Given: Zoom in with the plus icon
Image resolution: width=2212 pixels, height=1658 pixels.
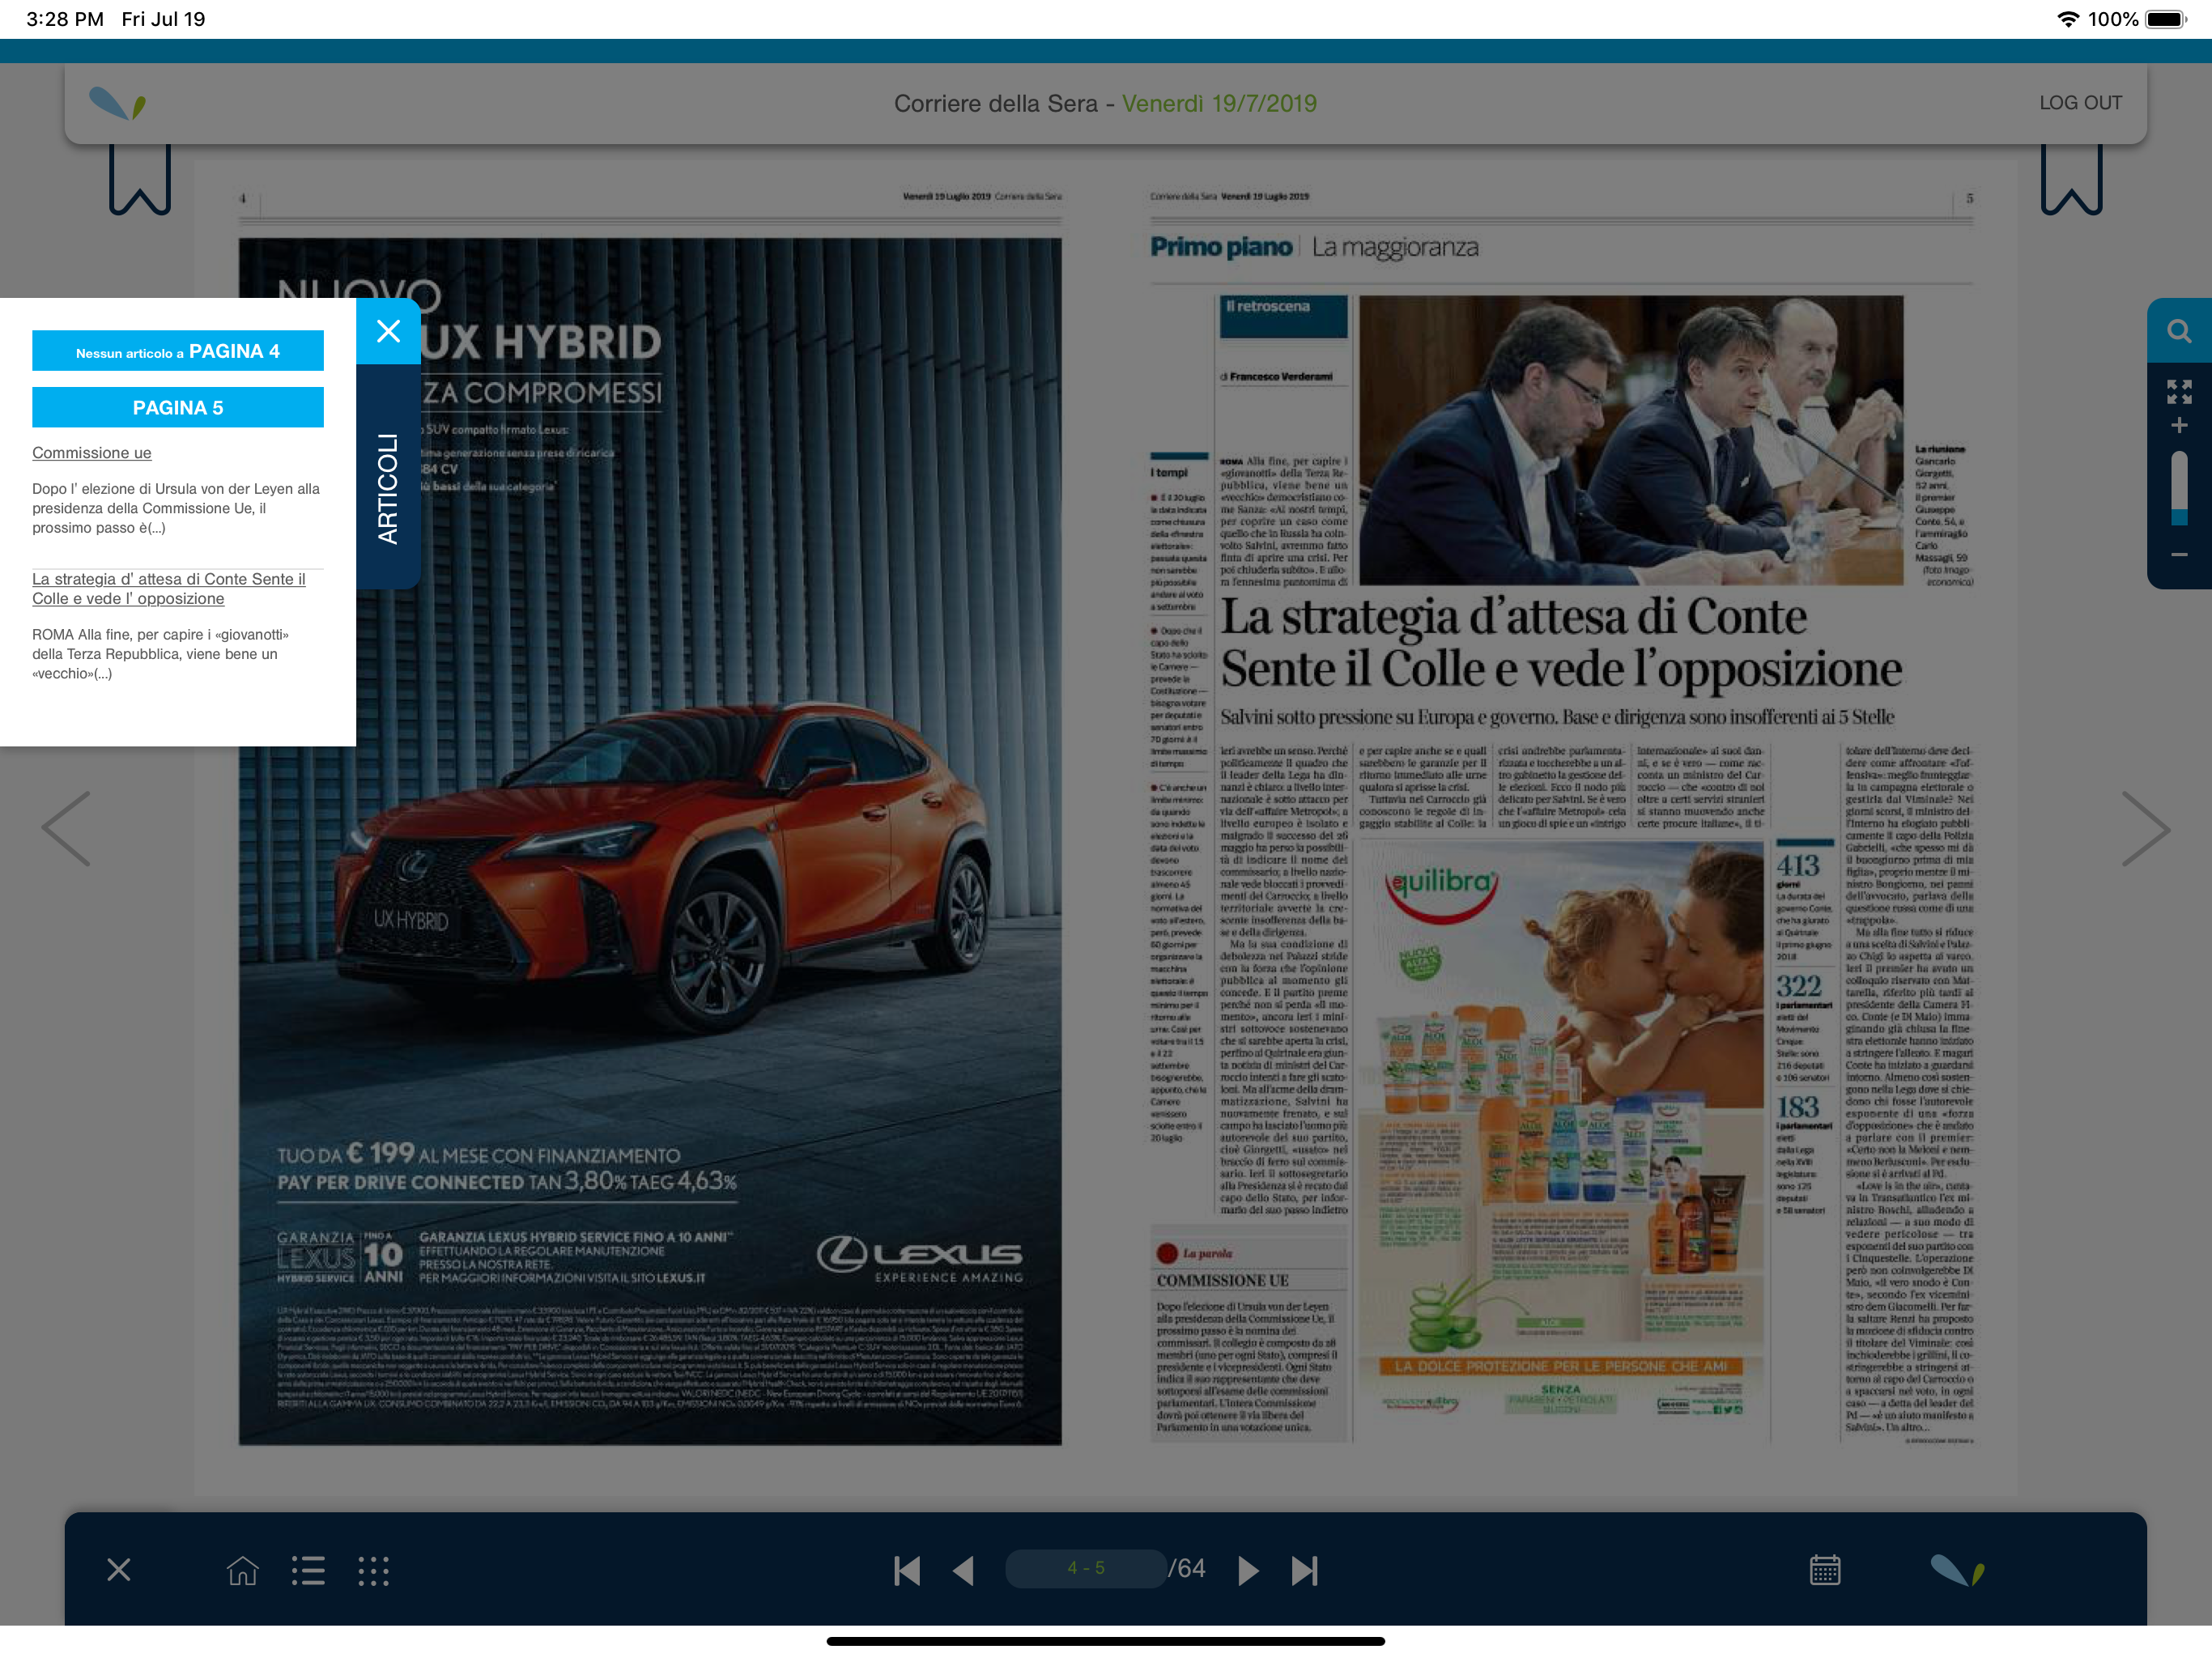Looking at the screenshot, I should click(2179, 426).
